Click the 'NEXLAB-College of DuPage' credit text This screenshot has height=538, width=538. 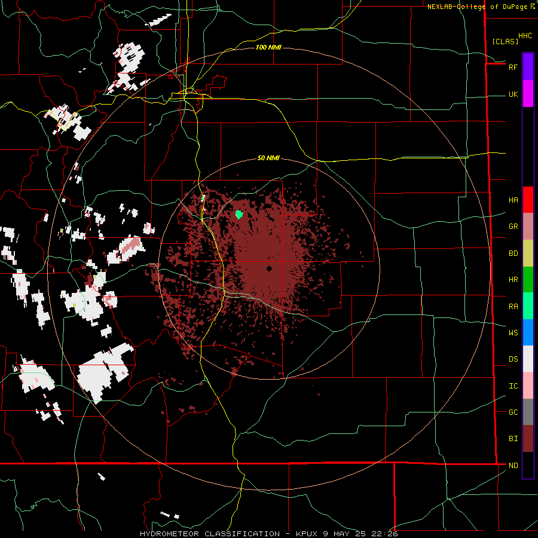click(477, 7)
